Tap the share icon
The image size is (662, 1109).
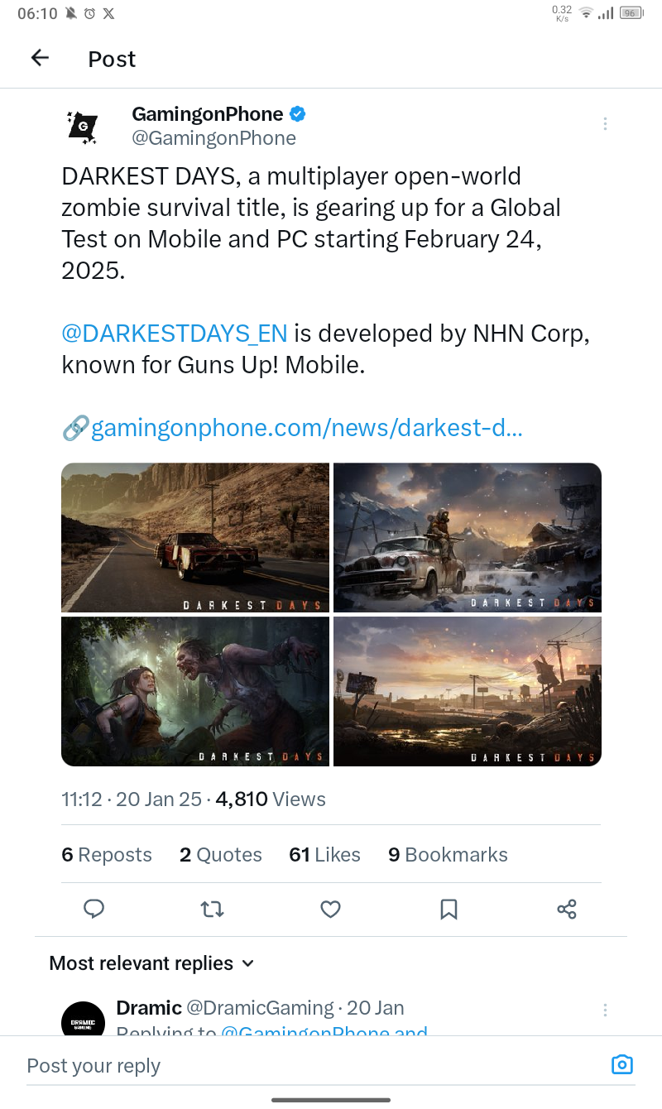pyautogui.click(x=567, y=910)
